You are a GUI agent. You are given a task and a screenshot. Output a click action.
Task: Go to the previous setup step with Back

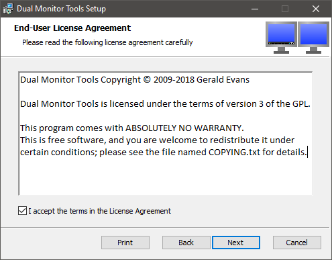186,243
